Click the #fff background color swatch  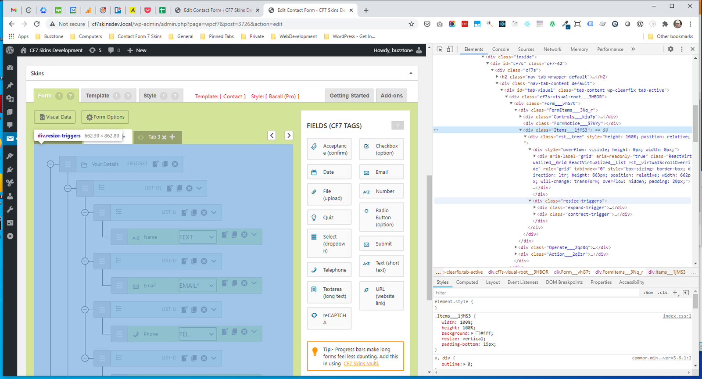[478, 333]
